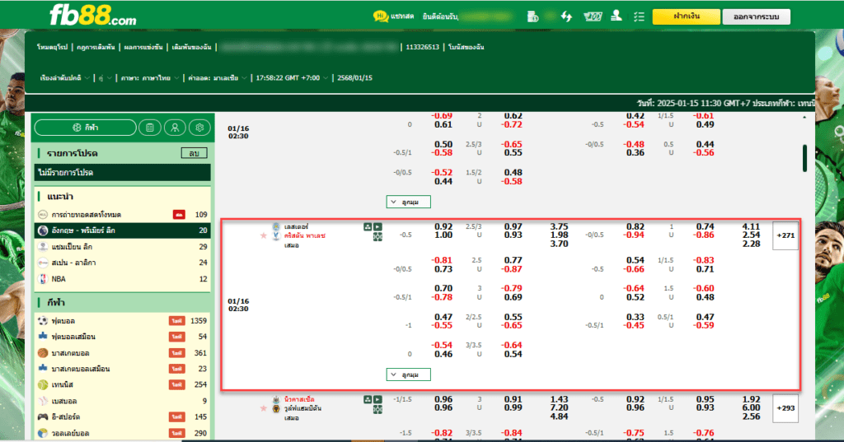Open the GMT +7:00 timezone dropdown
844x442 pixels.
point(292,78)
